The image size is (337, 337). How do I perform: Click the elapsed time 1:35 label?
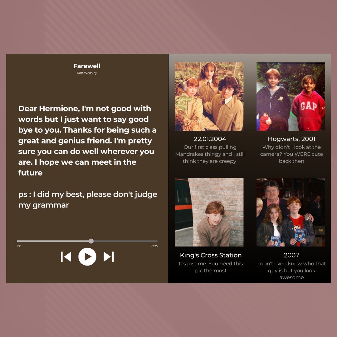coord(19,246)
